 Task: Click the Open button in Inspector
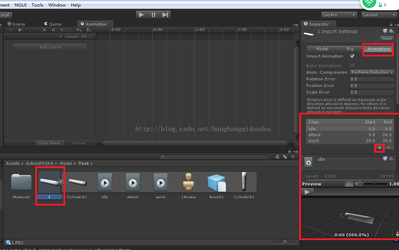[x=387, y=39]
